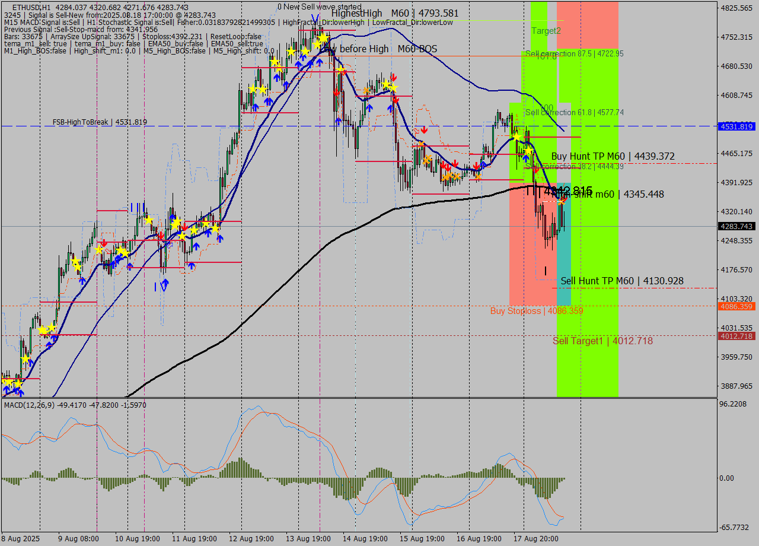Click the 13 Aug 19:00 time axis label
Image resolution: width=759 pixels, height=546 pixels.
click(309, 538)
